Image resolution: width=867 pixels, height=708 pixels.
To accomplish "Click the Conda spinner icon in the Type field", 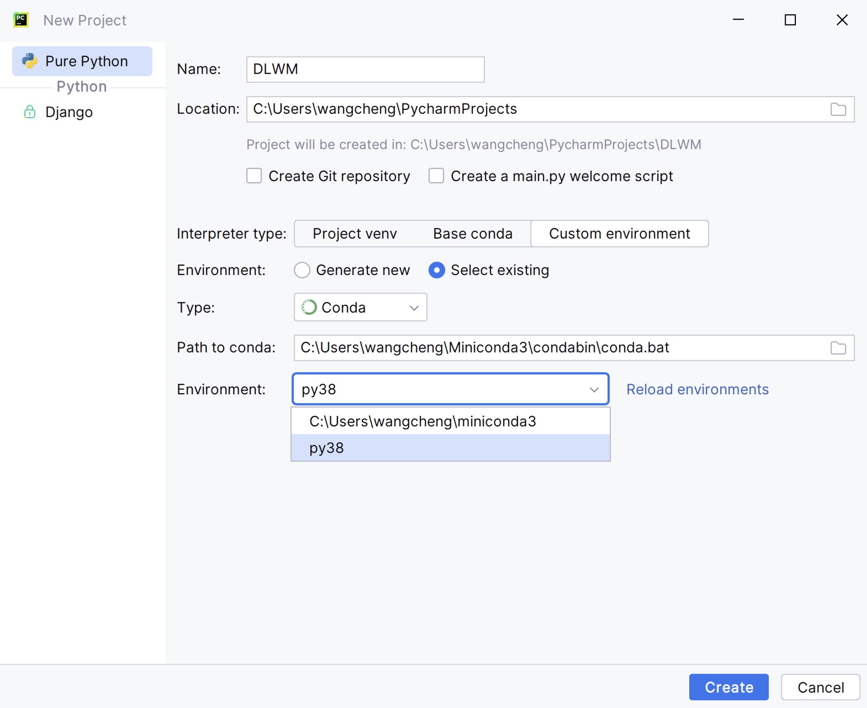I will tap(309, 307).
